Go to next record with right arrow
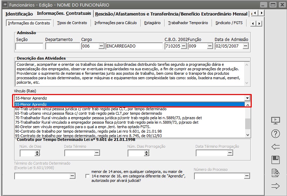 [276, 186]
